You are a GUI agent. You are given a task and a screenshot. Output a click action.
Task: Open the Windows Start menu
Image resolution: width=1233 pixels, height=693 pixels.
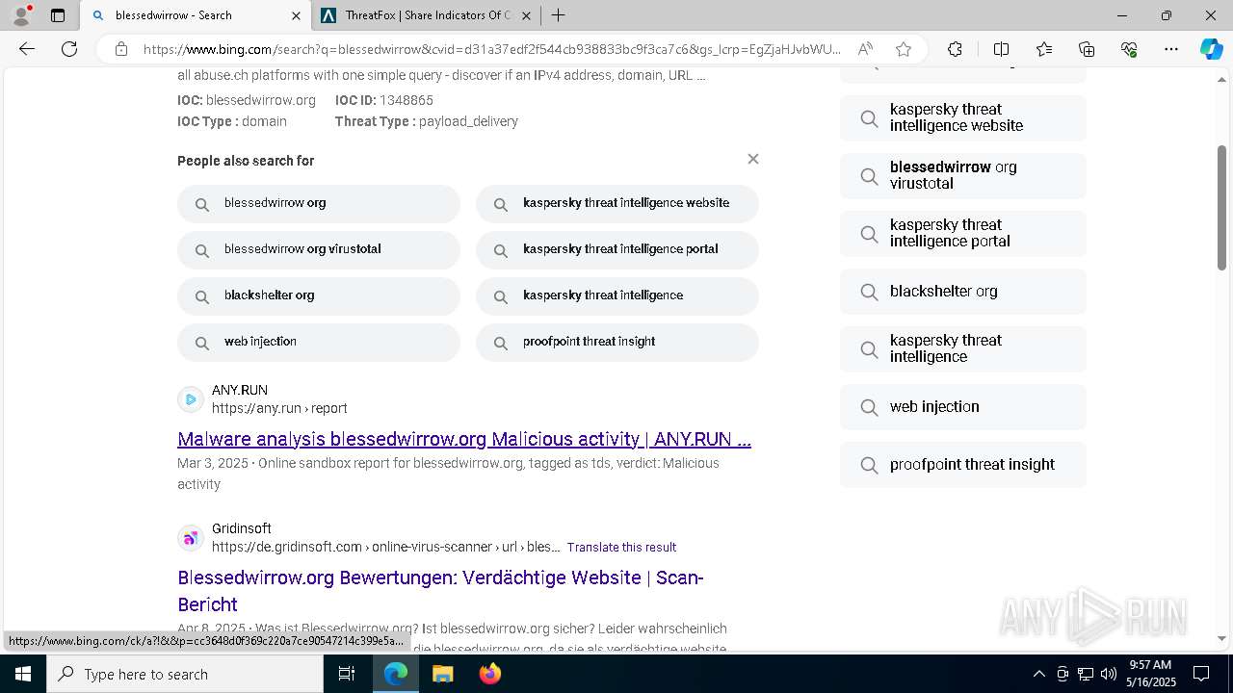pos(23,674)
